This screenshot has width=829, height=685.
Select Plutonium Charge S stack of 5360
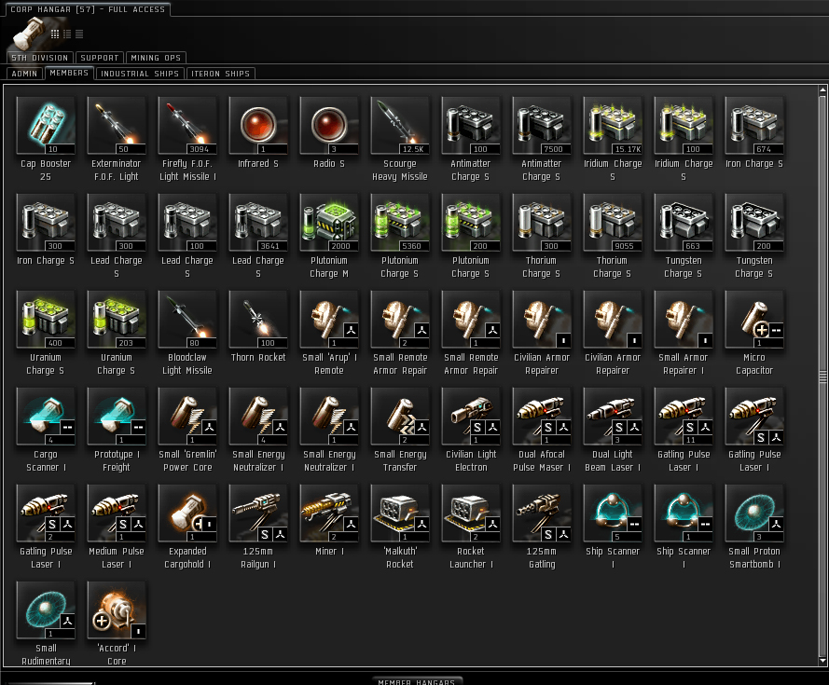pos(400,223)
